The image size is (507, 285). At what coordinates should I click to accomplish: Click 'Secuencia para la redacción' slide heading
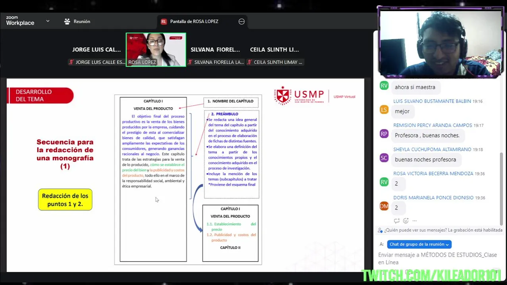click(65, 154)
